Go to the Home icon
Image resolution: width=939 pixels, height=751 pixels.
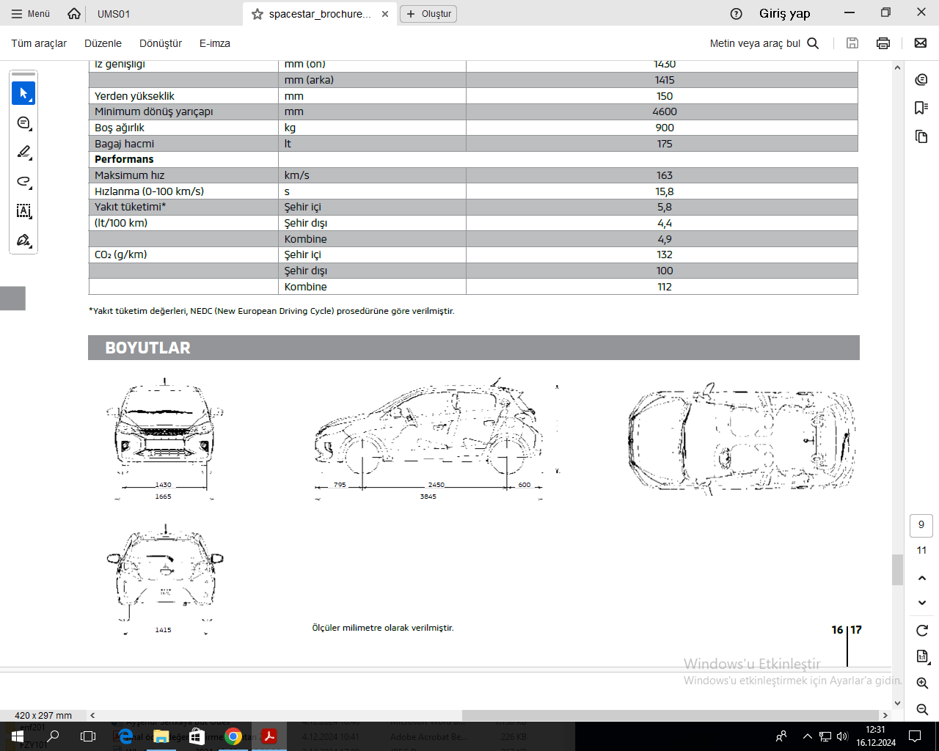point(74,14)
